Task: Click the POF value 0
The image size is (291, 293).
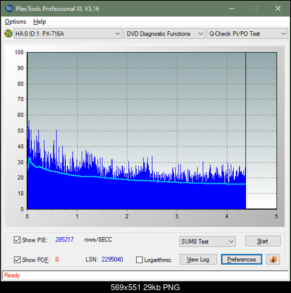Action: [x=57, y=260]
